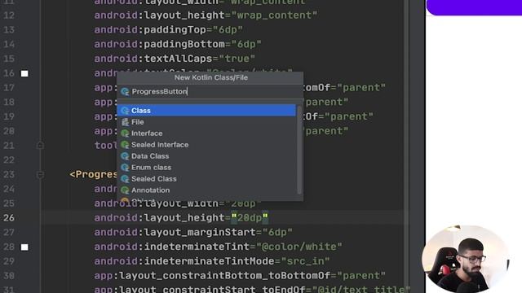Click the android:paddingTop="6dp" line
522x293 pixels.
coord(169,30)
